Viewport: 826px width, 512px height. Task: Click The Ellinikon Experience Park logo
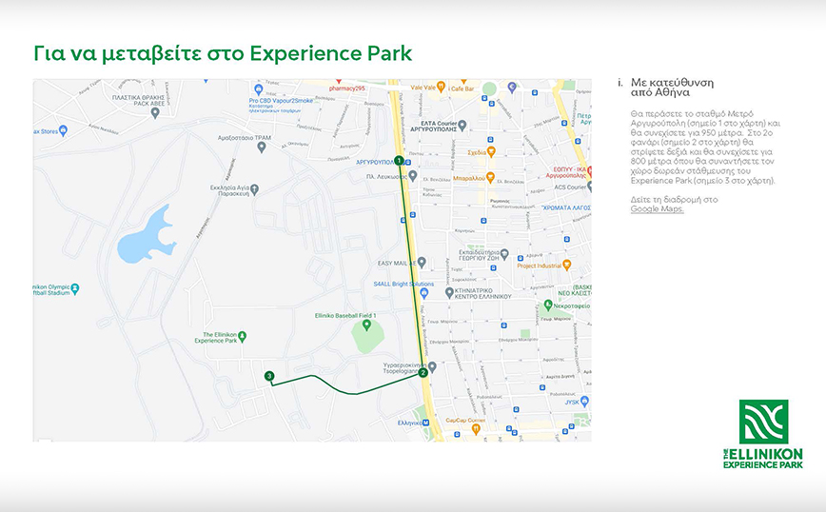[762, 434]
